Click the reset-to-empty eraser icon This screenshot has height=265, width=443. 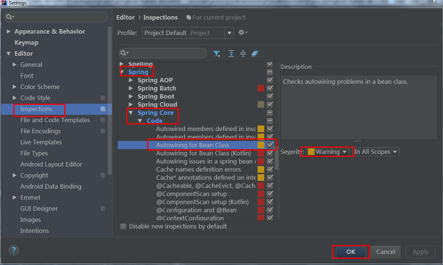point(255,54)
